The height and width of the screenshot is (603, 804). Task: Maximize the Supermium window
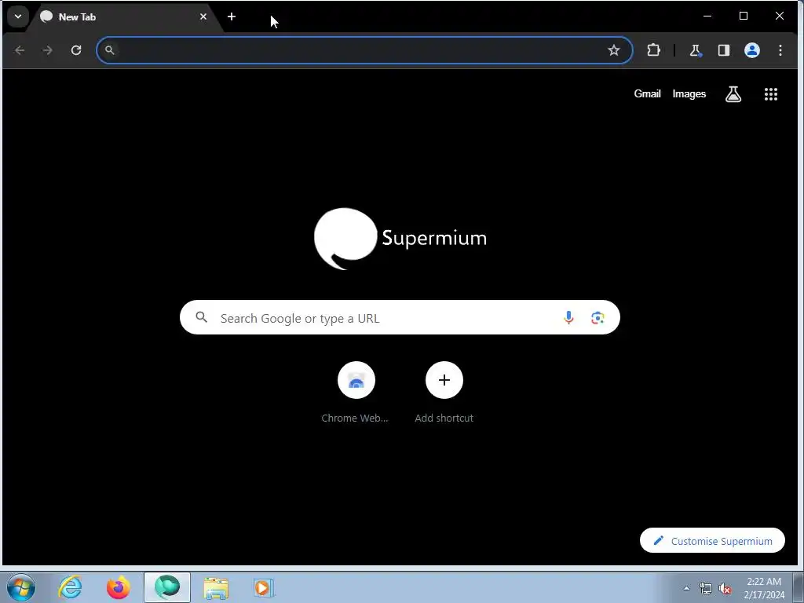[x=744, y=16]
